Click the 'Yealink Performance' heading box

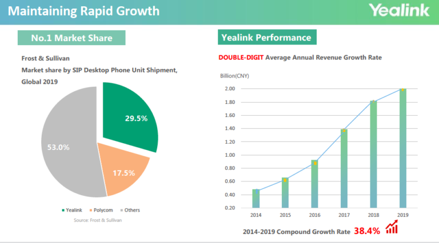(x=267, y=37)
